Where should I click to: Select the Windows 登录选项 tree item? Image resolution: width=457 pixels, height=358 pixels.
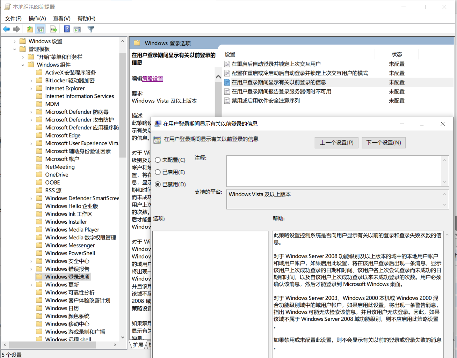tap(67, 277)
